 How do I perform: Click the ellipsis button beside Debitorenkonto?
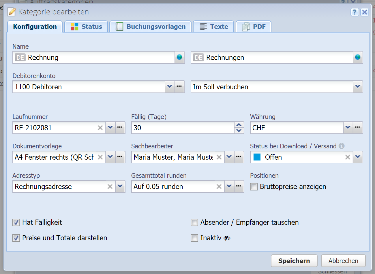tap(179, 87)
